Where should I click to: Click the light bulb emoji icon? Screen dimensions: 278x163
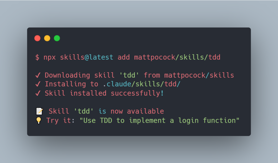click(39, 120)
